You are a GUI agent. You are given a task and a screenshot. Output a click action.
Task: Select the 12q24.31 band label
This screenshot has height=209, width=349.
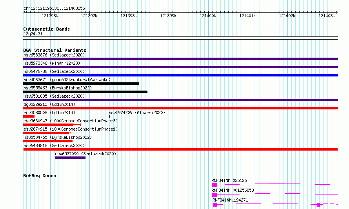pos(33,34)
